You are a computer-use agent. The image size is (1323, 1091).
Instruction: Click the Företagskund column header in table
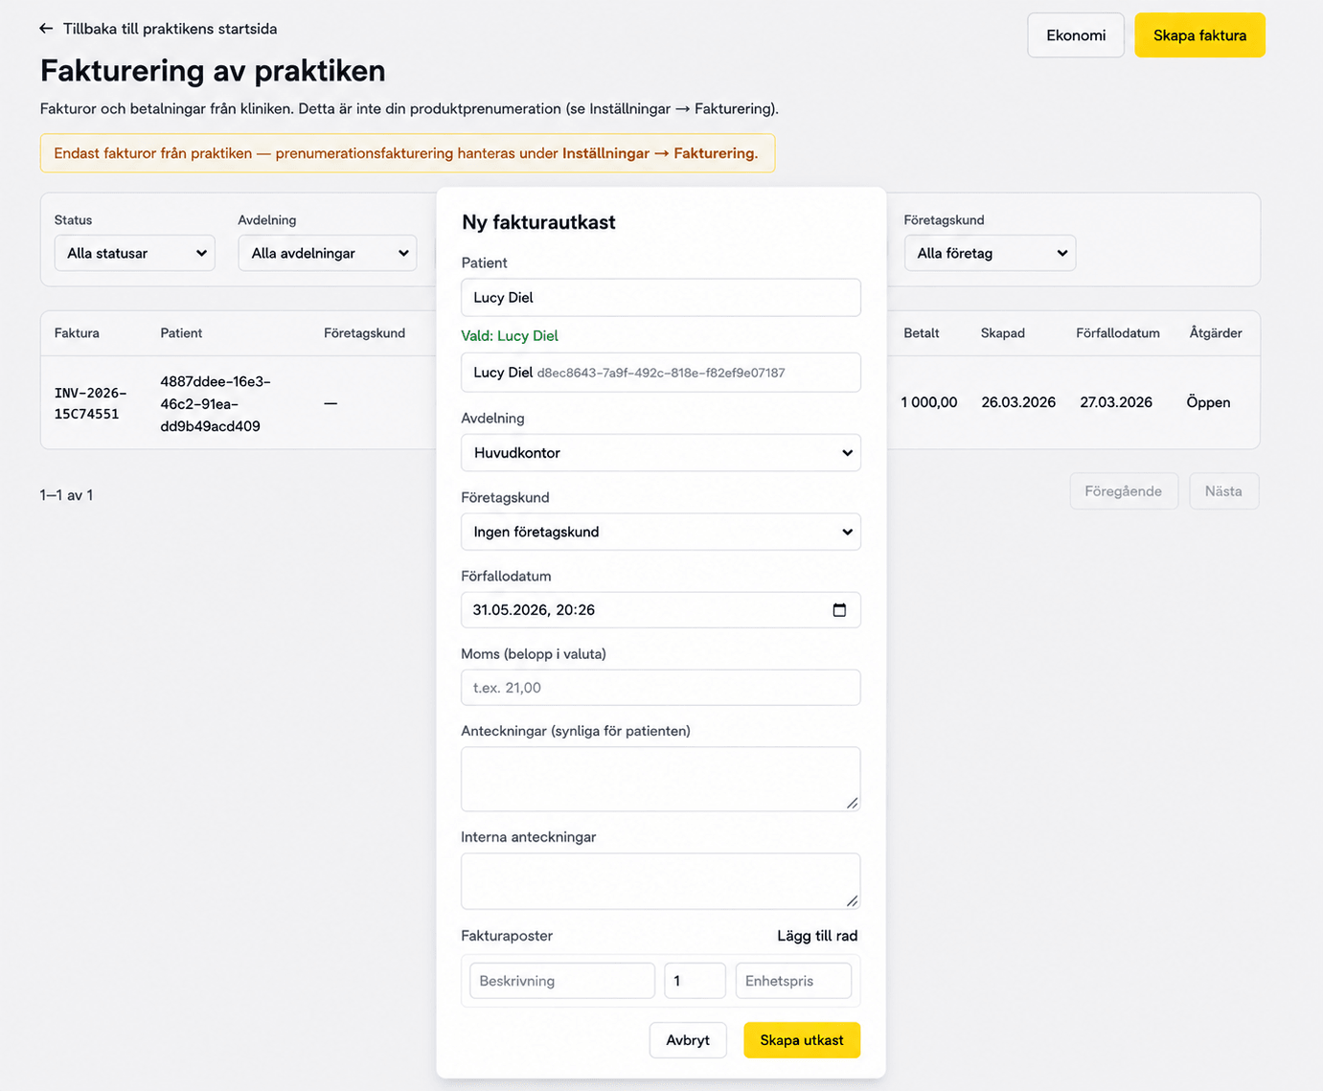point(364,333)
